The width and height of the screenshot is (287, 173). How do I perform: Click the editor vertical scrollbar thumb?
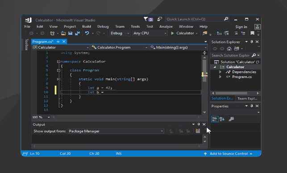[x=204, y=70]
